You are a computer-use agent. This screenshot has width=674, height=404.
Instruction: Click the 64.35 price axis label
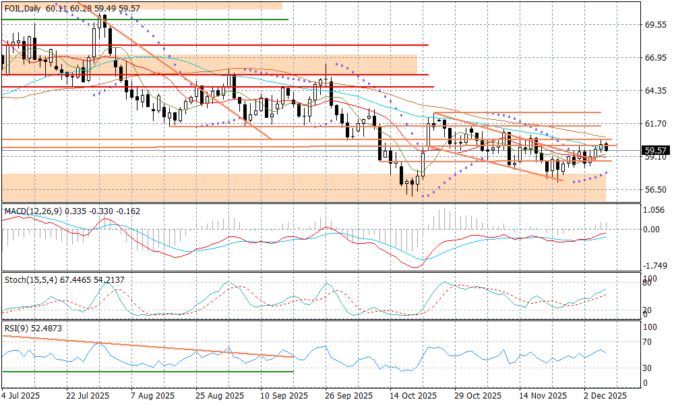tap(656, 91)
